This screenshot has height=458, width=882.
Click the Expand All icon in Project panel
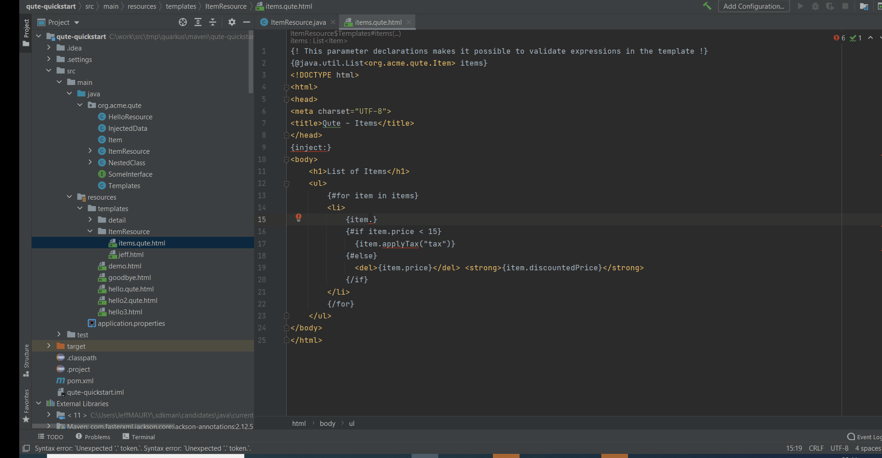coord(198,22)
